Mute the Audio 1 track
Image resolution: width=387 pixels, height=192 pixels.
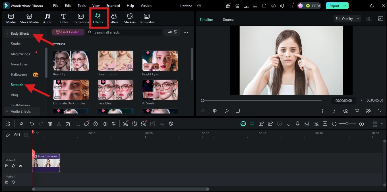(13, 182)
